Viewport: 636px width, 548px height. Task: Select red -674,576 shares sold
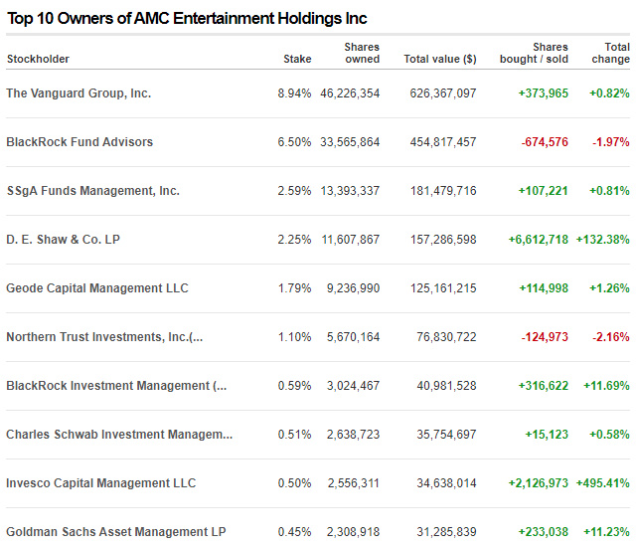(x=545, y=142)
